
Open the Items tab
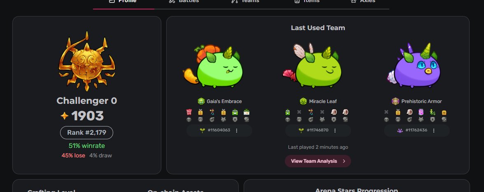[x=307, y=1]
